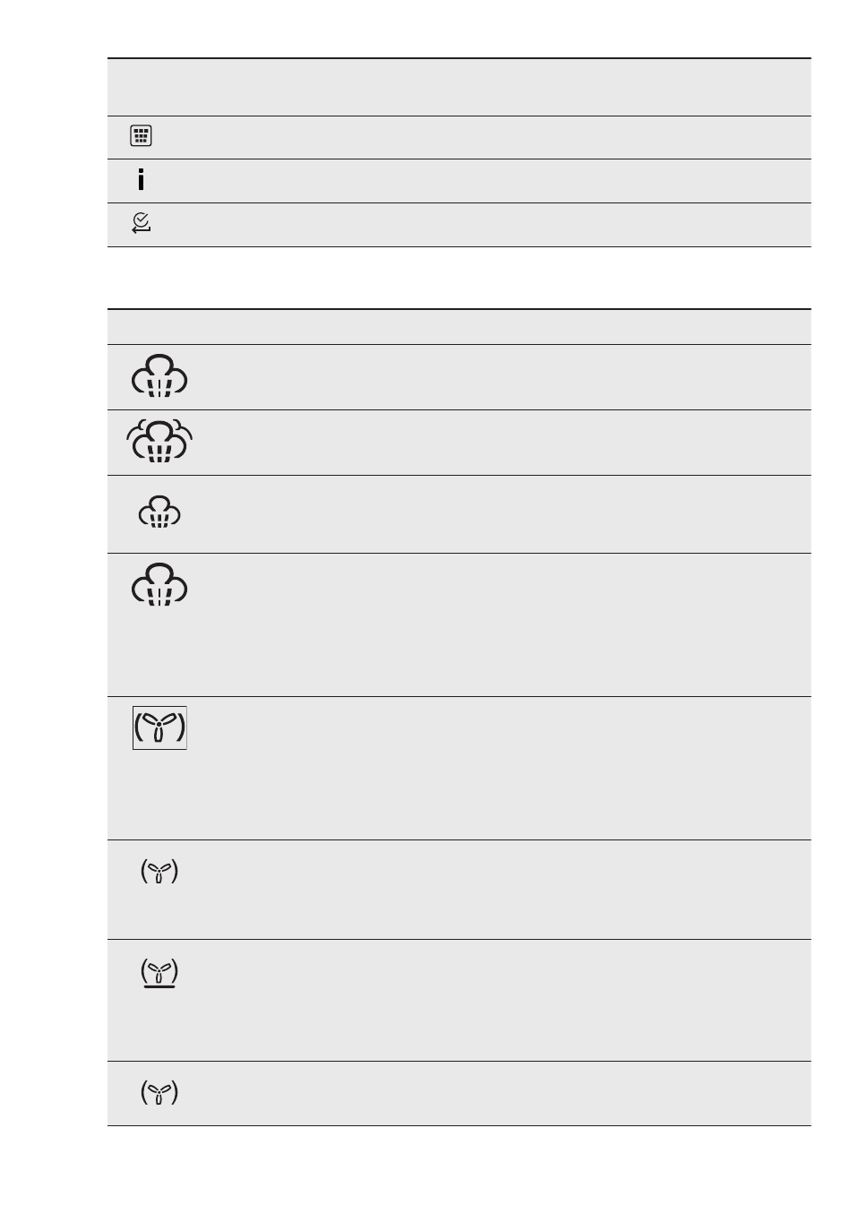Viewport: 851px width, 1231px height.
Task: Click the steam cloud icon in the tallest steam row
Action: click(159, 584)
